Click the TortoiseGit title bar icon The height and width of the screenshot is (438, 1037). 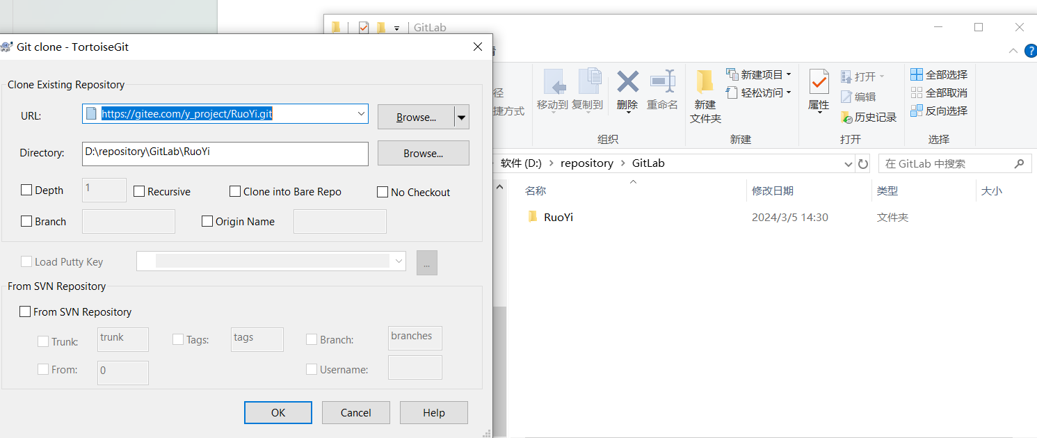click(6, 47)
